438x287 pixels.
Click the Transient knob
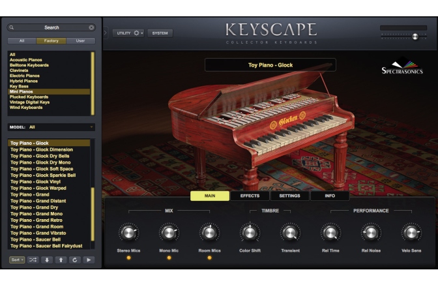[290, 232]
